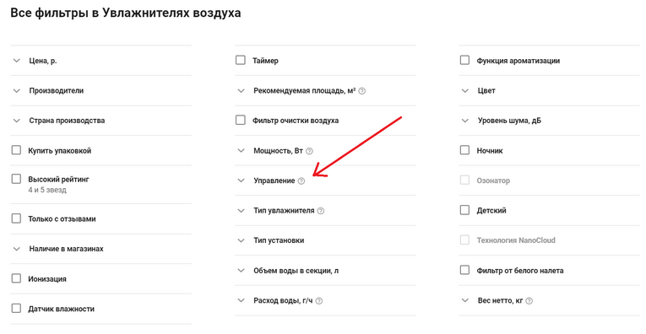Click help icon beside Управление
The width and height of the screenshot is (646, 334).
coord(301,181)
